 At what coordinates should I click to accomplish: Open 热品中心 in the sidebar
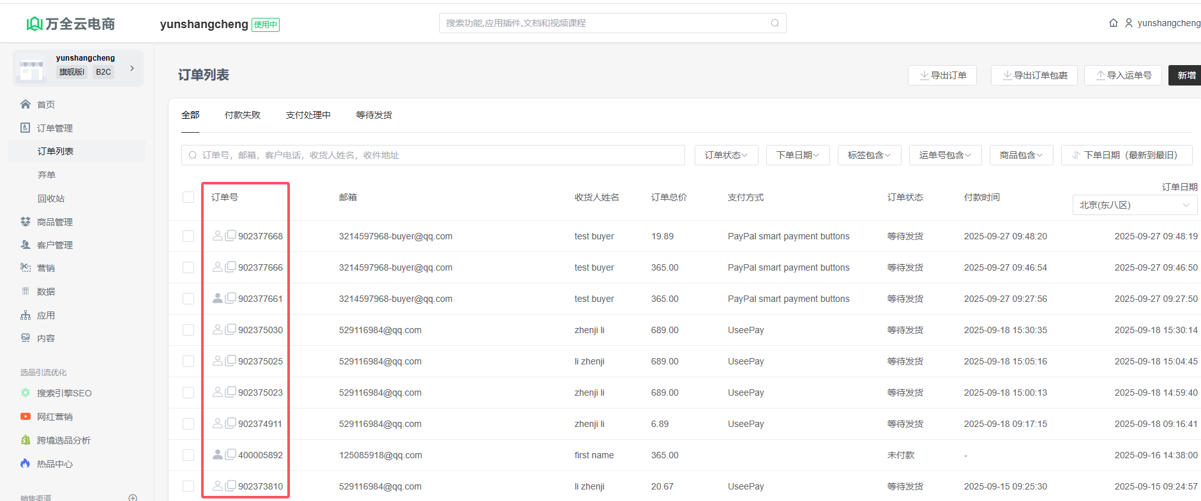tap(54, 464)
